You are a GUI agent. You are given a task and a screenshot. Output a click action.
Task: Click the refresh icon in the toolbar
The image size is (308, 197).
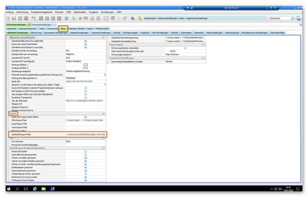click(66, 18)
